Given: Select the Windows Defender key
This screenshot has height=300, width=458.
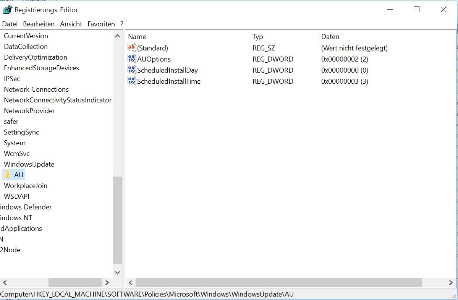Looking at the screenshot, I should click(x=26, y=207).
